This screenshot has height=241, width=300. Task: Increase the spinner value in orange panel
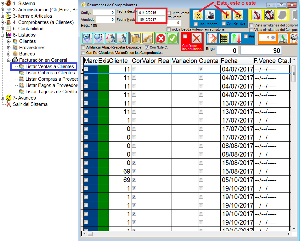pyautogui.click(x=273, y=36)
